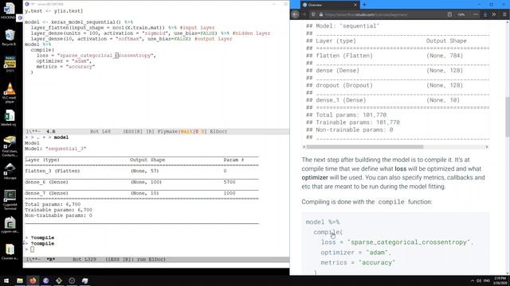Open the circular gray taskbar app

click(72, 280)
